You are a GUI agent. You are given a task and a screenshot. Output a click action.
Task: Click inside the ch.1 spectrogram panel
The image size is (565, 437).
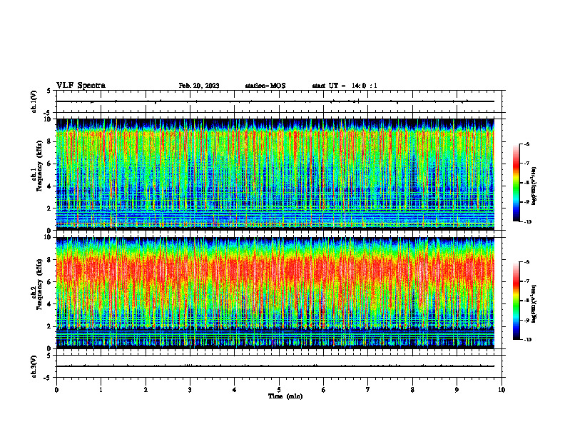point(275,174)
